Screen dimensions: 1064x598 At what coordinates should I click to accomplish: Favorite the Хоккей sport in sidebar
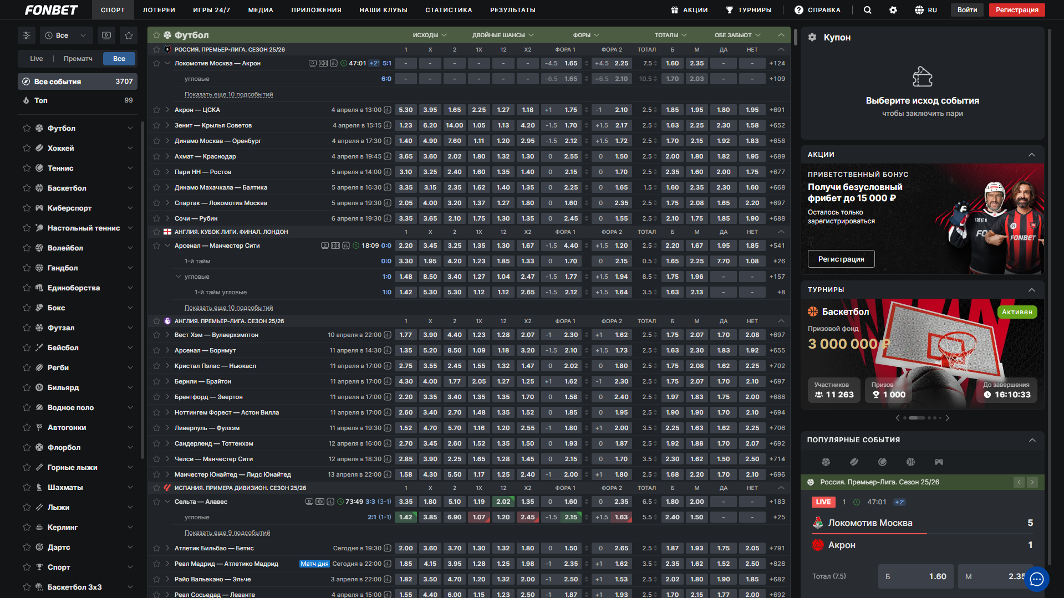pos(27,148)
